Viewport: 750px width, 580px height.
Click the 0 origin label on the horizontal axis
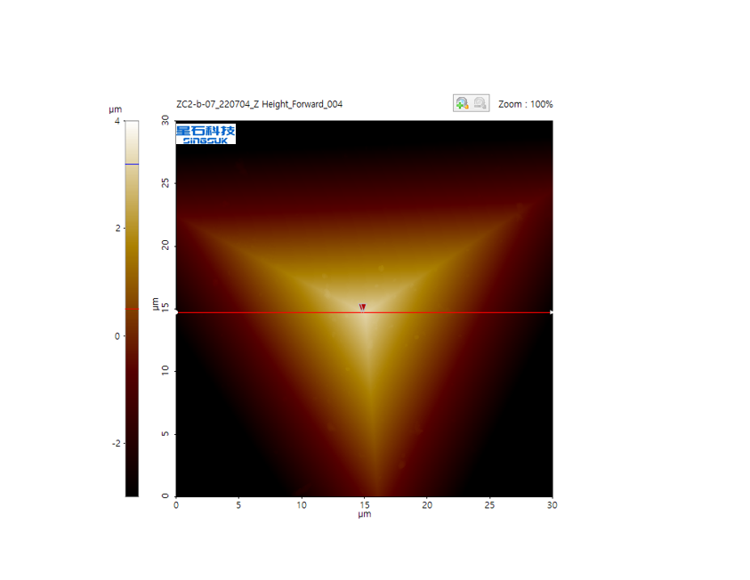pos(176,504)
